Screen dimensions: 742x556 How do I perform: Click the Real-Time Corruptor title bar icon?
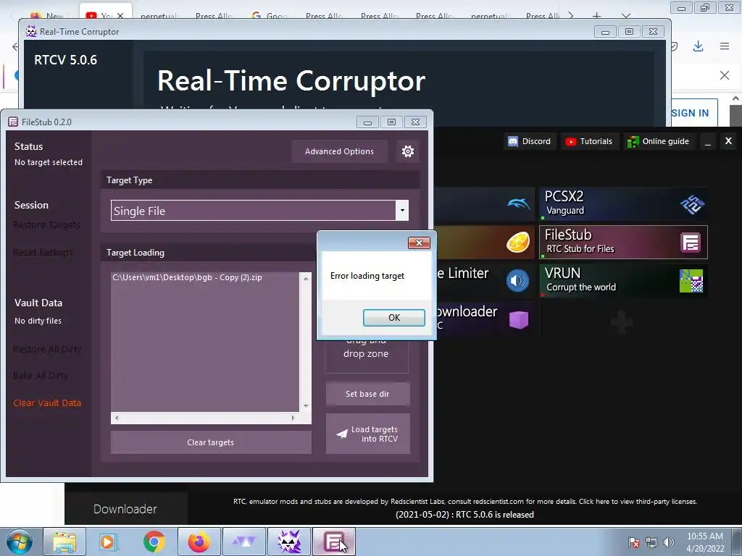point(31,32)
